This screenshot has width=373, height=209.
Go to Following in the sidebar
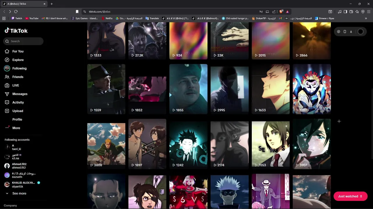tap(15, 68)
